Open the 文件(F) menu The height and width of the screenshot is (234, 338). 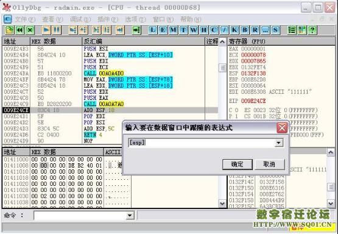(25, 19)
